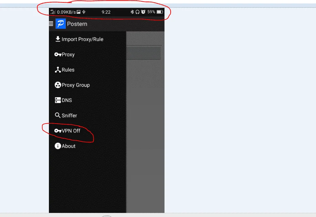316x217 pixels.
Task: Tap the Bluetooth status bar icon
Action: pos(132,12)
